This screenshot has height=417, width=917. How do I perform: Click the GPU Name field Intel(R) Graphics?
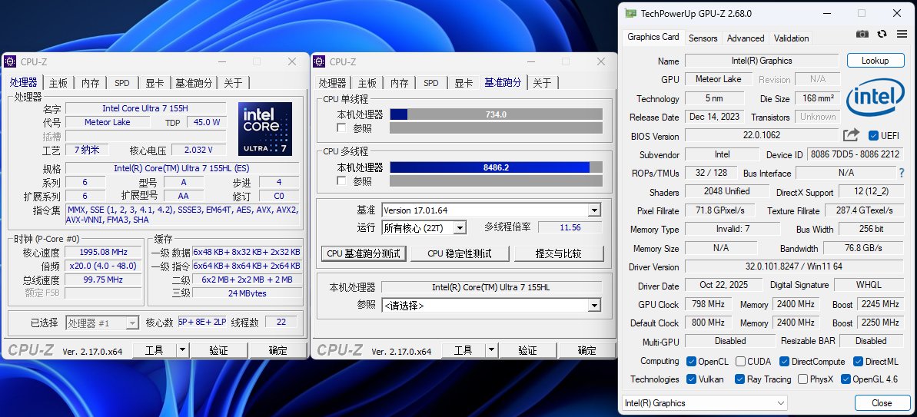762,61
